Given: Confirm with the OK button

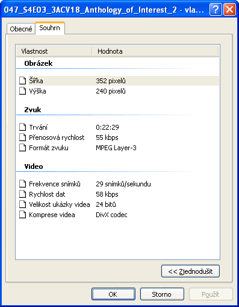Looking at the screenshot, I should [x=113, y=294].
